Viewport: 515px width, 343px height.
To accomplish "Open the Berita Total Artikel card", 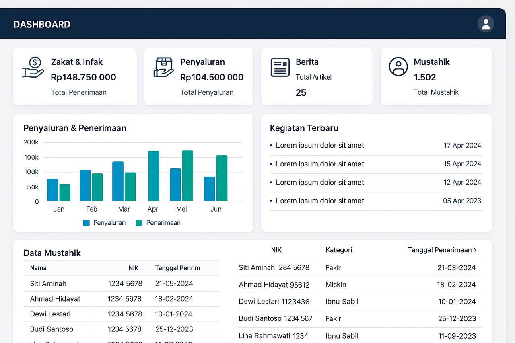I will pyautogui.click(x=317, y=77).
